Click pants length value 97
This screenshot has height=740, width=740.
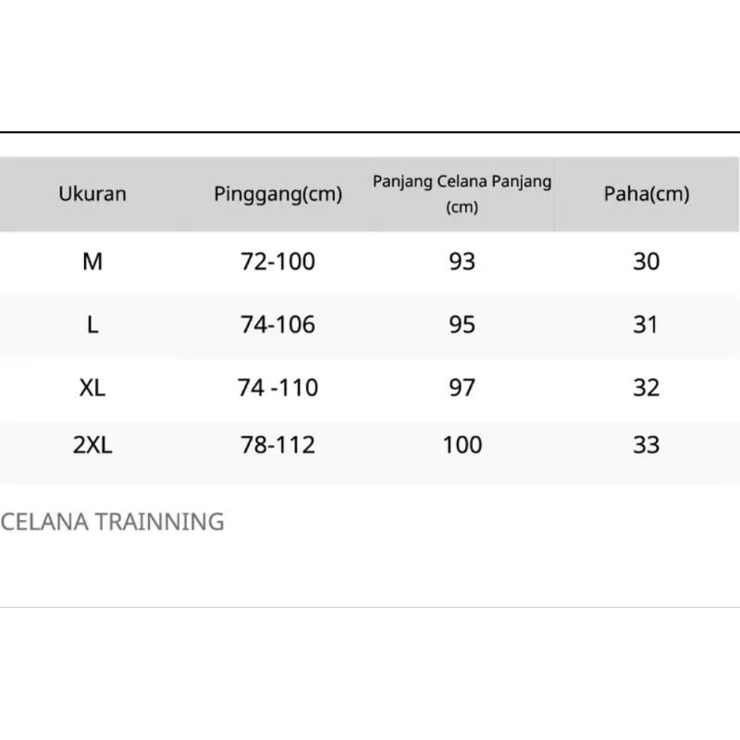click(x=462, y=388)
